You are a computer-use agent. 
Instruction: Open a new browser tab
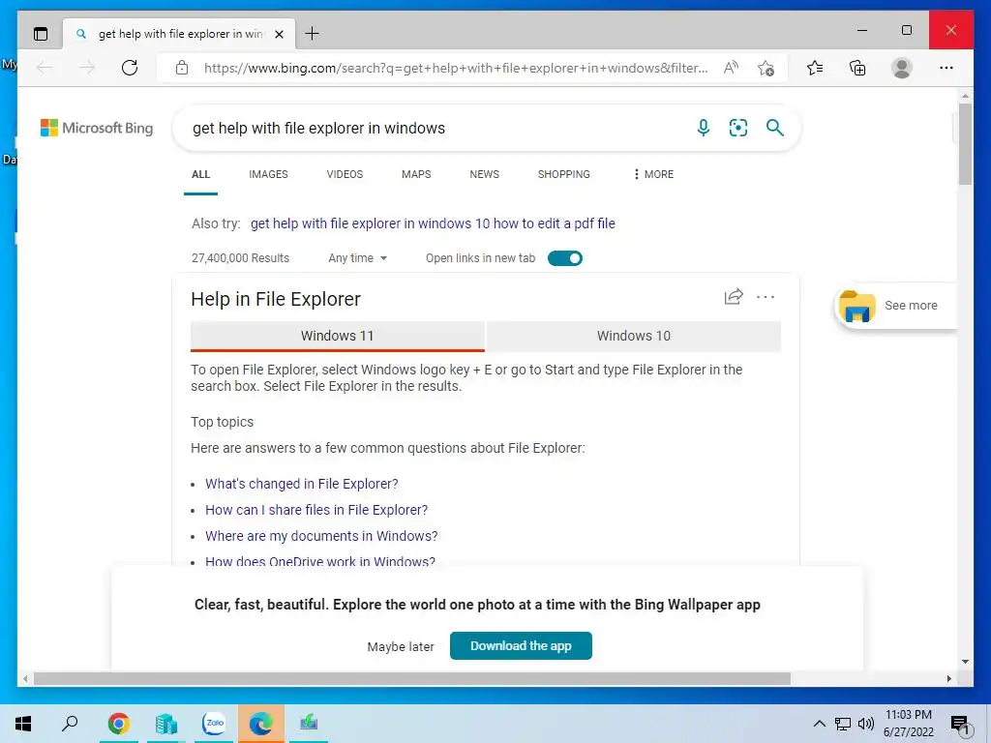313,34
